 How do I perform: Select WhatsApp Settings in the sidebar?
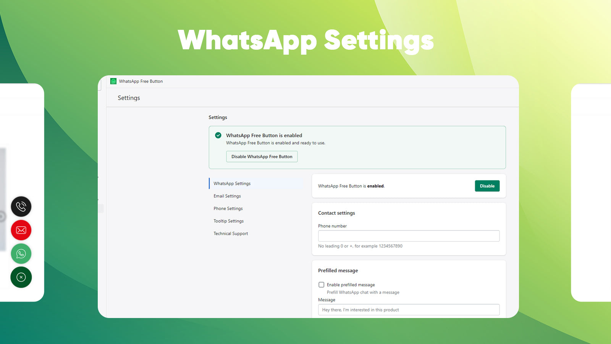click(232, 183)
